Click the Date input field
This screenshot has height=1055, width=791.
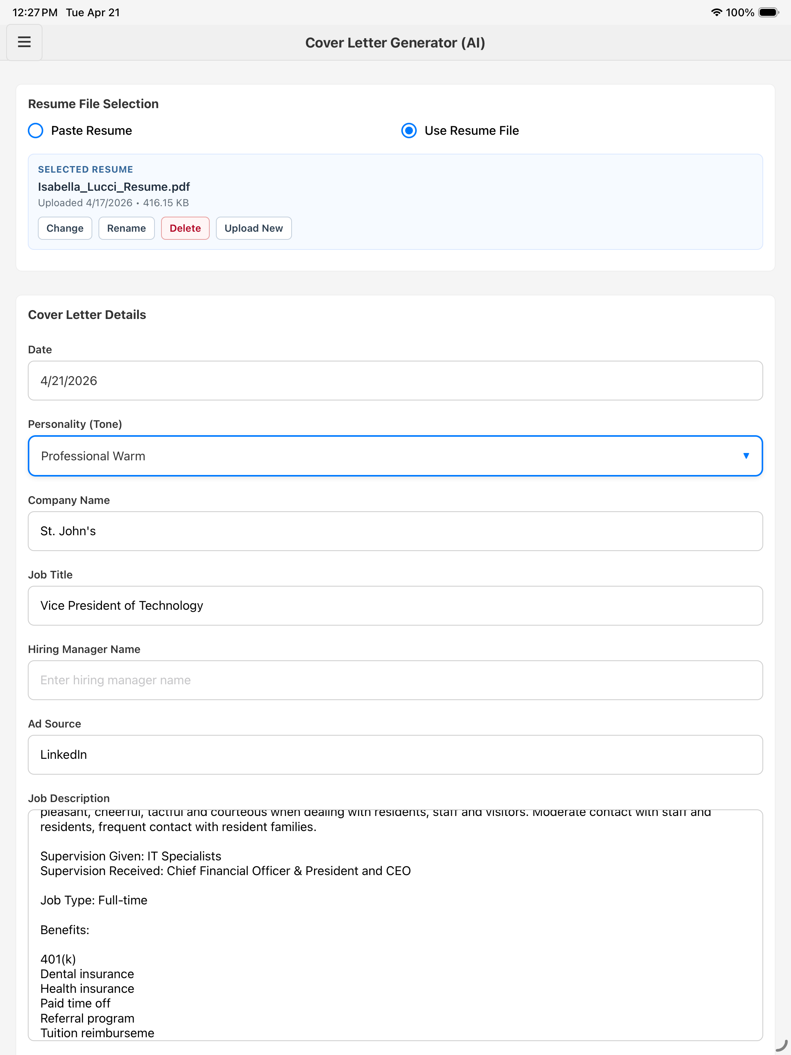tap(395, 381)
